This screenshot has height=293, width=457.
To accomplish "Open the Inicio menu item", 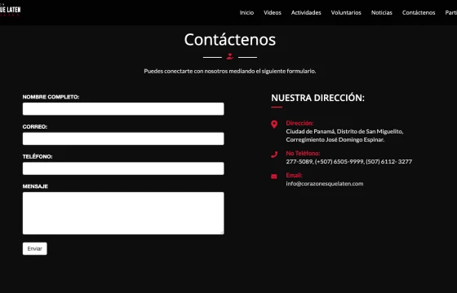I will point(246,12).
